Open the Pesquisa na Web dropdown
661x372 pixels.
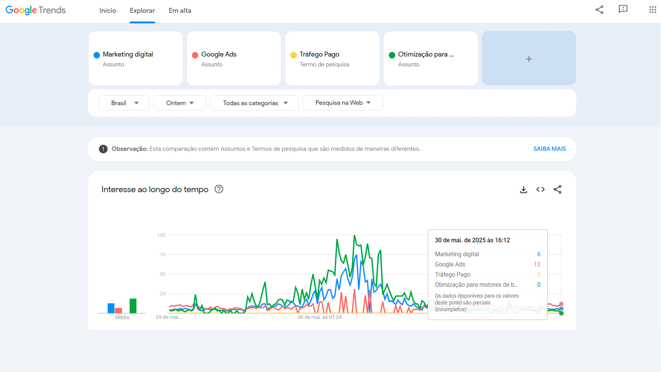pos(343,103)
